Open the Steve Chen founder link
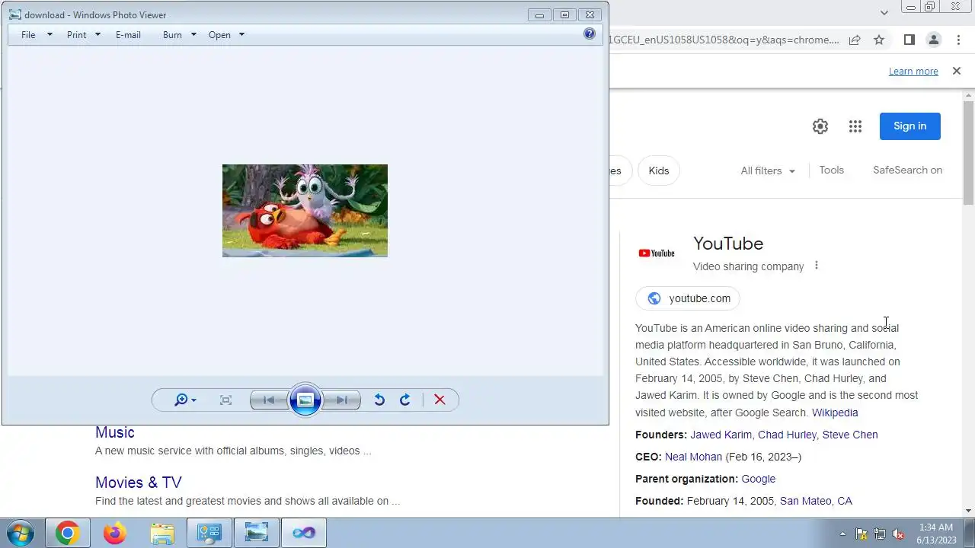Screen dimensions: 975x548 [x=850, y=435]
